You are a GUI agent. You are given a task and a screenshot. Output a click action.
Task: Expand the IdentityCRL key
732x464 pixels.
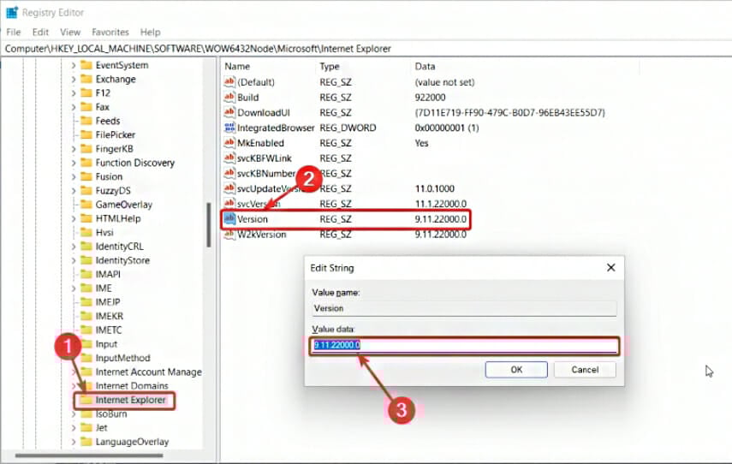click(74, 247)
